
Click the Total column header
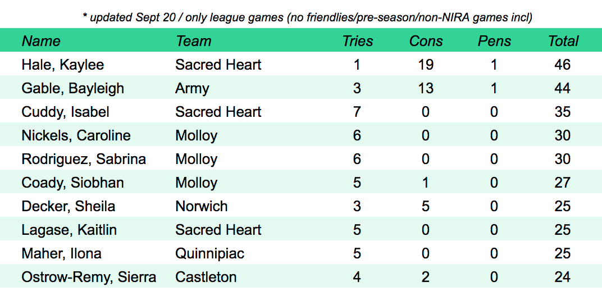pos(563,41)
